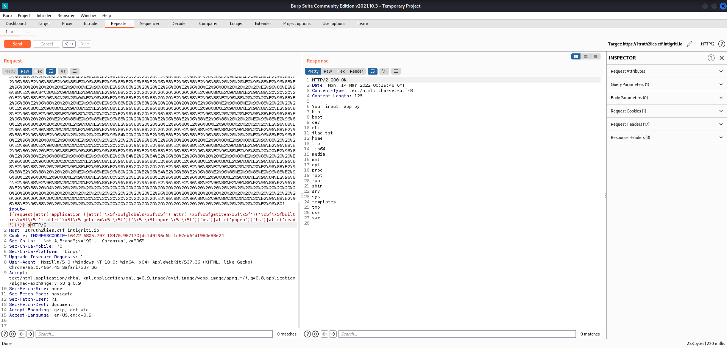This screenshot has width=727, height=348.
Task: Click the Send button
Action: tap(17, 44)
